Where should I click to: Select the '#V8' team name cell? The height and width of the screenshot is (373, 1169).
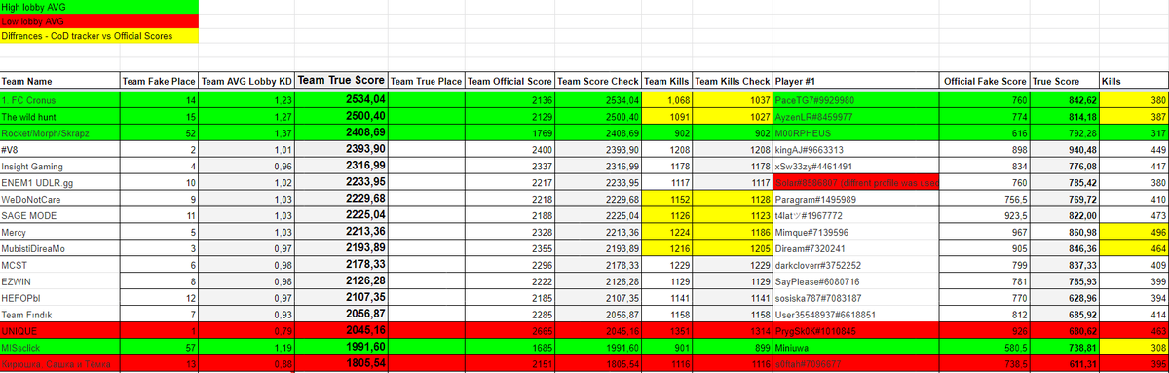[59, 150]
